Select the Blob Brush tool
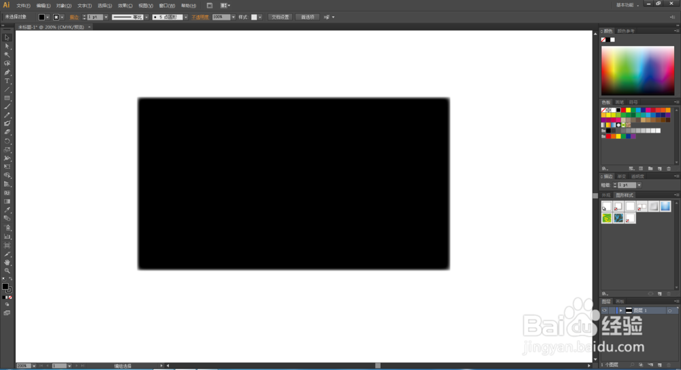This screenshot has height=370, width=681. 7,124
